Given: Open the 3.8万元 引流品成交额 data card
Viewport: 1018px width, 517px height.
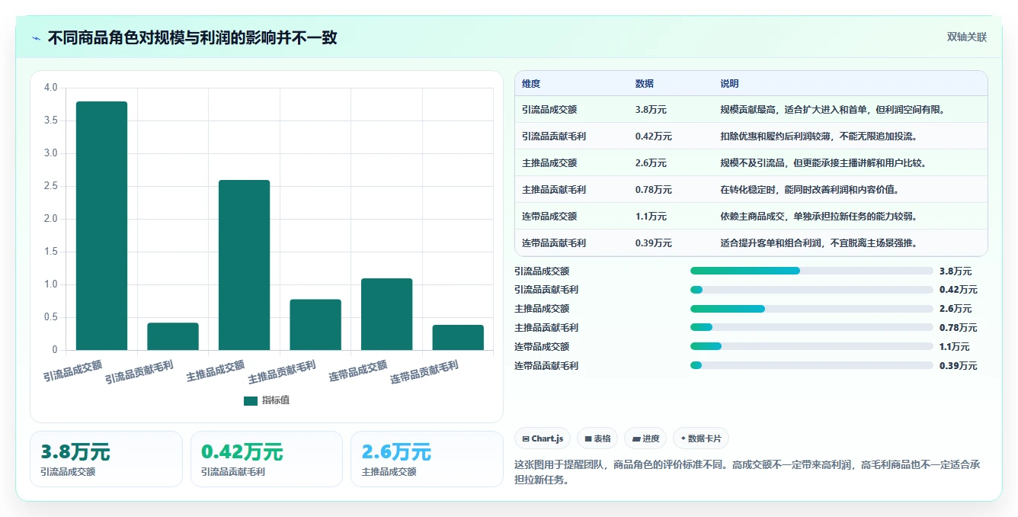Looking at the screenshot, I should point(106,459).
